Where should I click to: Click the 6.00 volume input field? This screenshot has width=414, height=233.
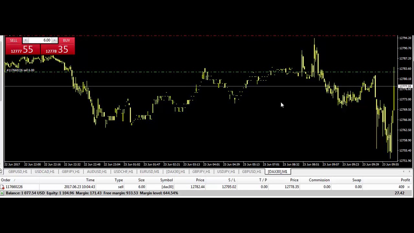pos(40,40)
